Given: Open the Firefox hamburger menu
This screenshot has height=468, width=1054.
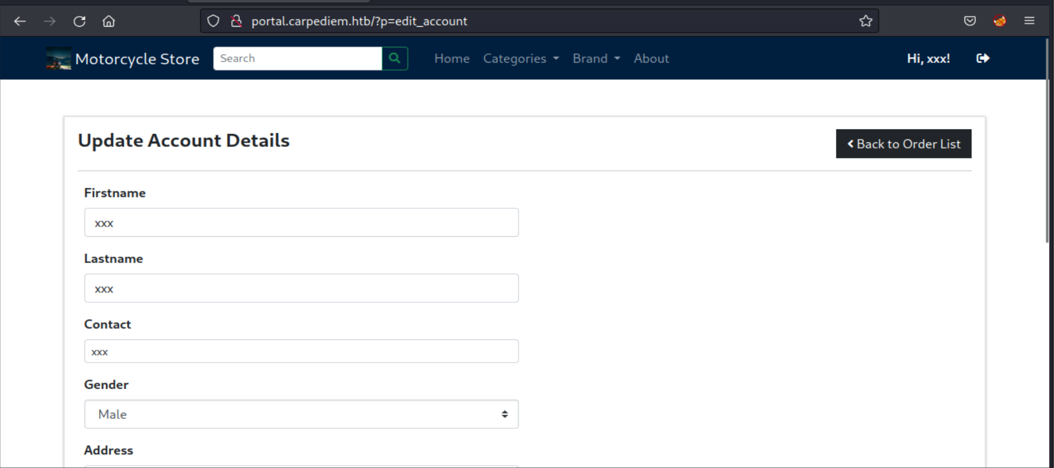Looking at the screenshot, I should coord(1029,21).
